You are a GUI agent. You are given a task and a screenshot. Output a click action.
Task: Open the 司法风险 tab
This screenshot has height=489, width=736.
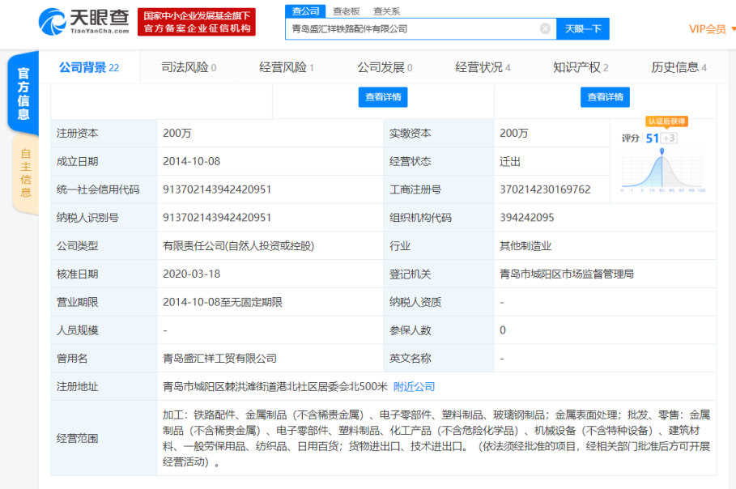[189, 68]
